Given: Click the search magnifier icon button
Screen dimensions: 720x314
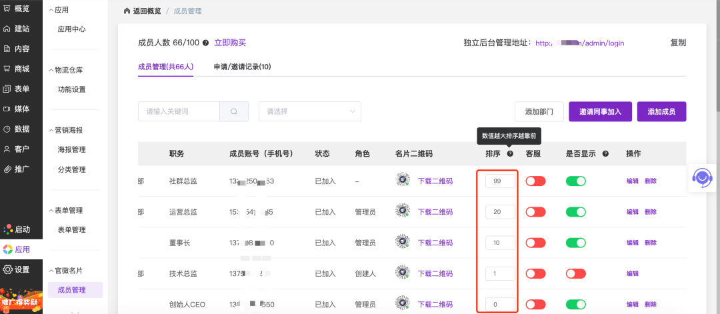Looking at the screenshot, I should 234,111.
